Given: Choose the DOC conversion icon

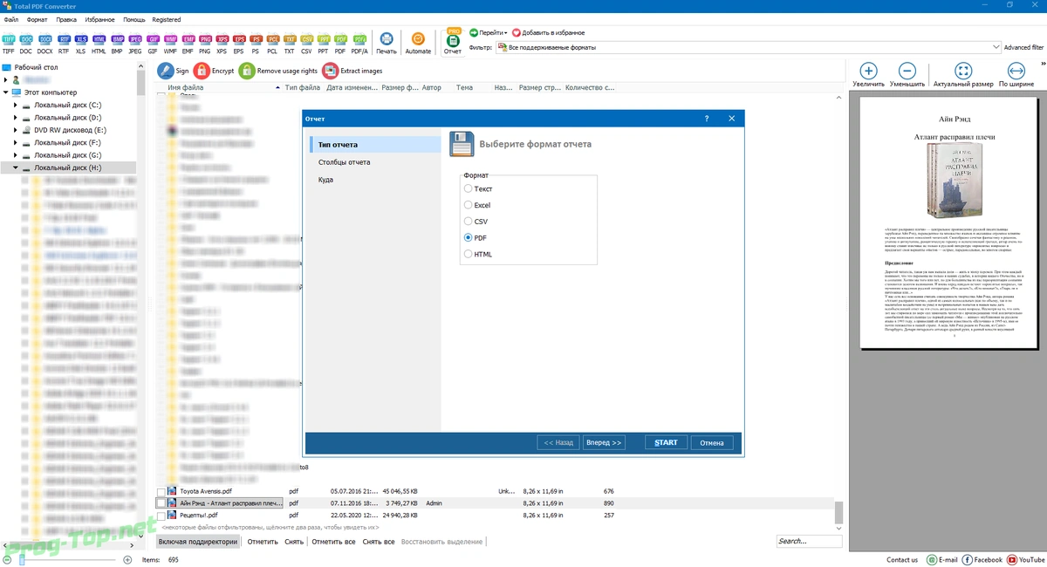Looking at the screenshot, I should tap(26, 43).
